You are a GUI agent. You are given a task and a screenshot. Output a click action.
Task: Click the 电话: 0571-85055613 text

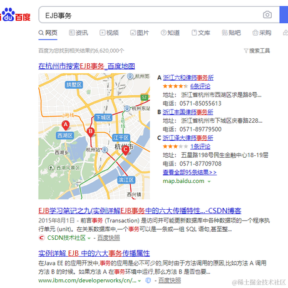coord(192,103)
